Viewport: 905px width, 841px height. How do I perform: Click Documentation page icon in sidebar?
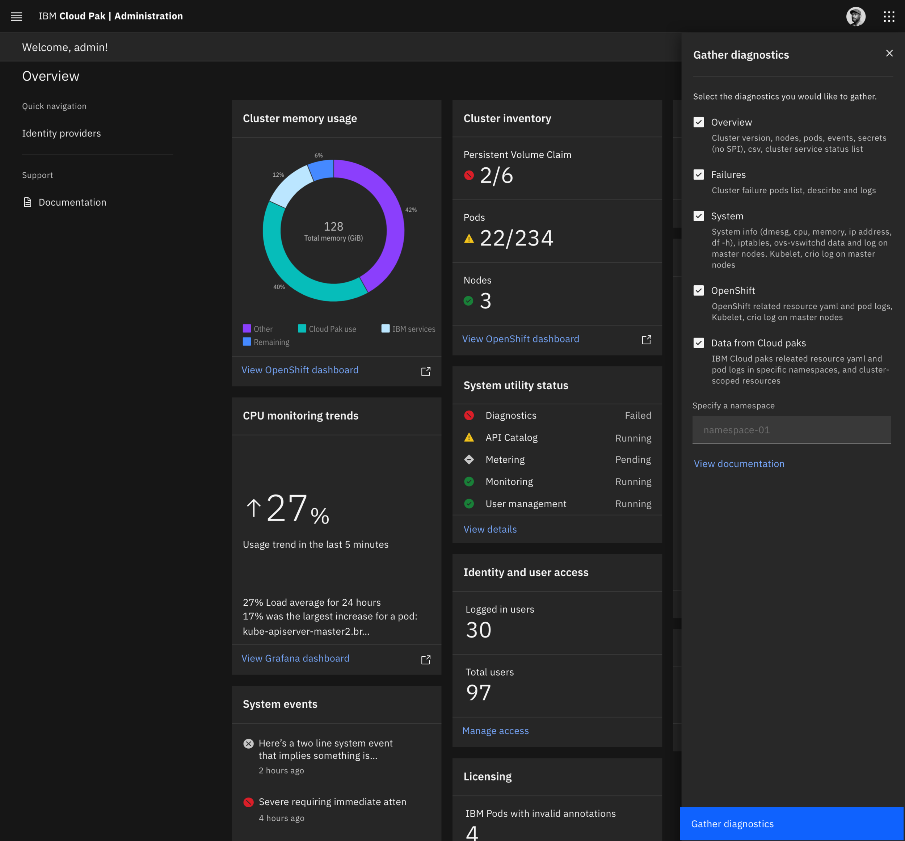click(28, 202)
